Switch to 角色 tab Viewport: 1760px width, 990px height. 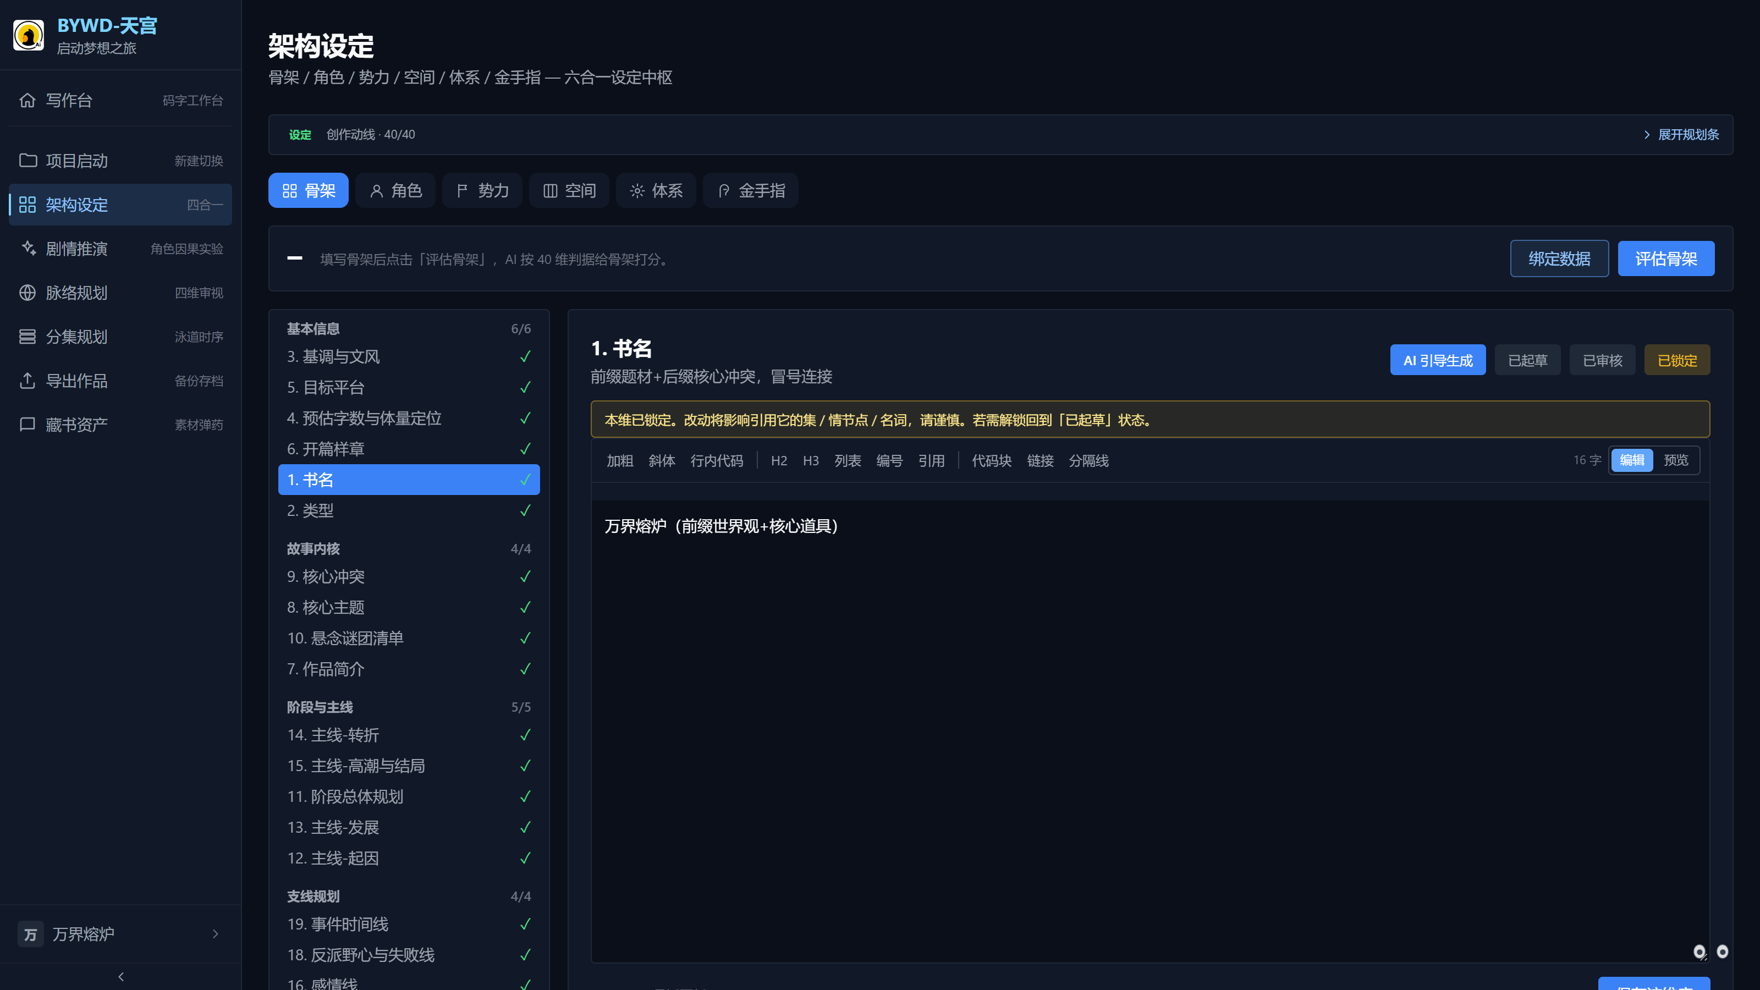click(395, 191)
